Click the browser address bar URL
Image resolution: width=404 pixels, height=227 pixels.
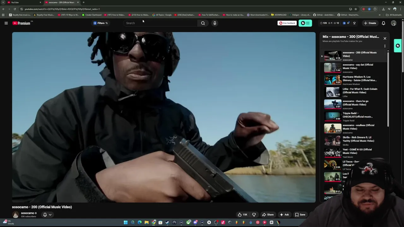(62, 9)
